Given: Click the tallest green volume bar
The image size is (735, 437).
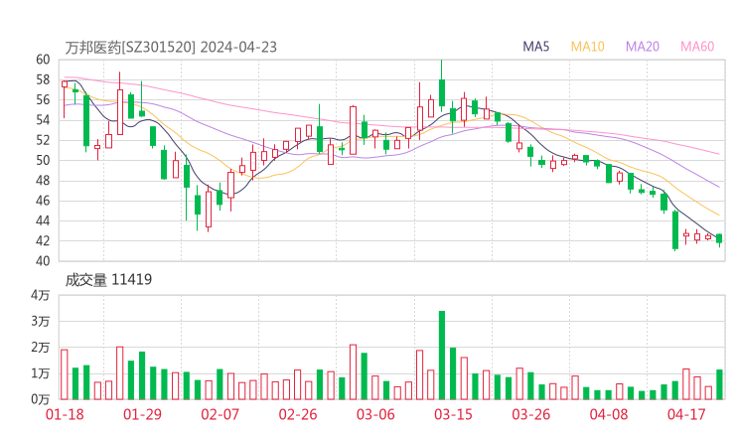Looking at the screenshot, I should pos(442,356).
